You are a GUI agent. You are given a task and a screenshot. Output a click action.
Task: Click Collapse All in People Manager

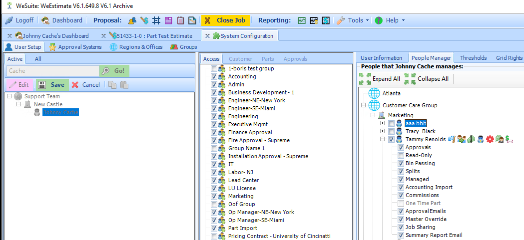tap(427, 79)
